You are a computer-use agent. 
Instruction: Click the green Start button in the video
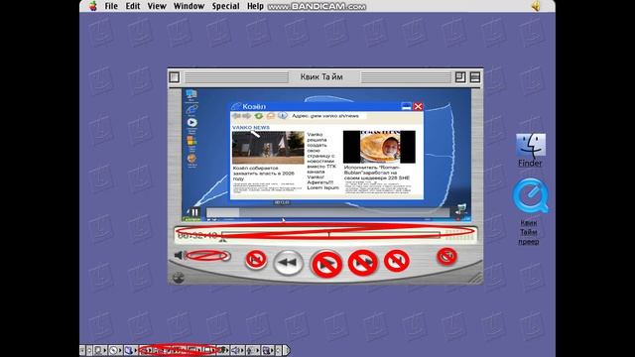pos(191,219)
